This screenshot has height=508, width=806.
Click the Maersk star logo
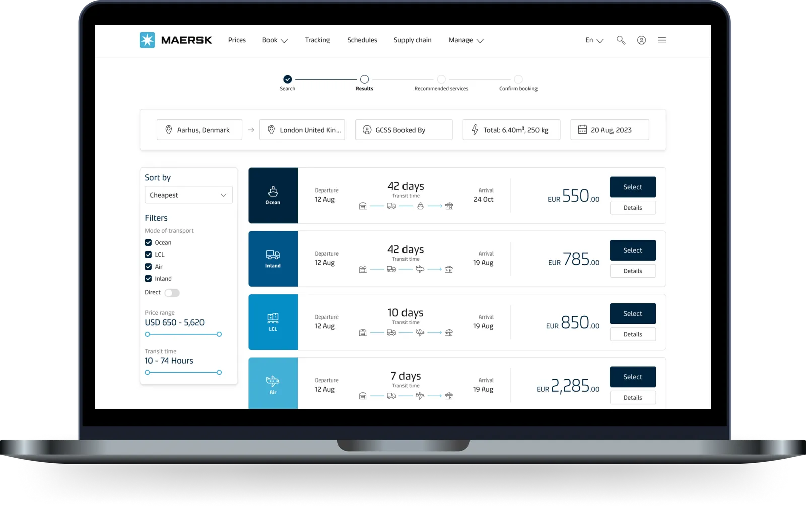pos(147,40)
